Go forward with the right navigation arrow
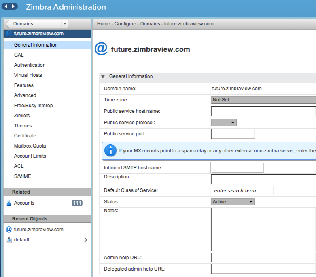The width and height of the screenshot is (316, 277). pos(13,6)
